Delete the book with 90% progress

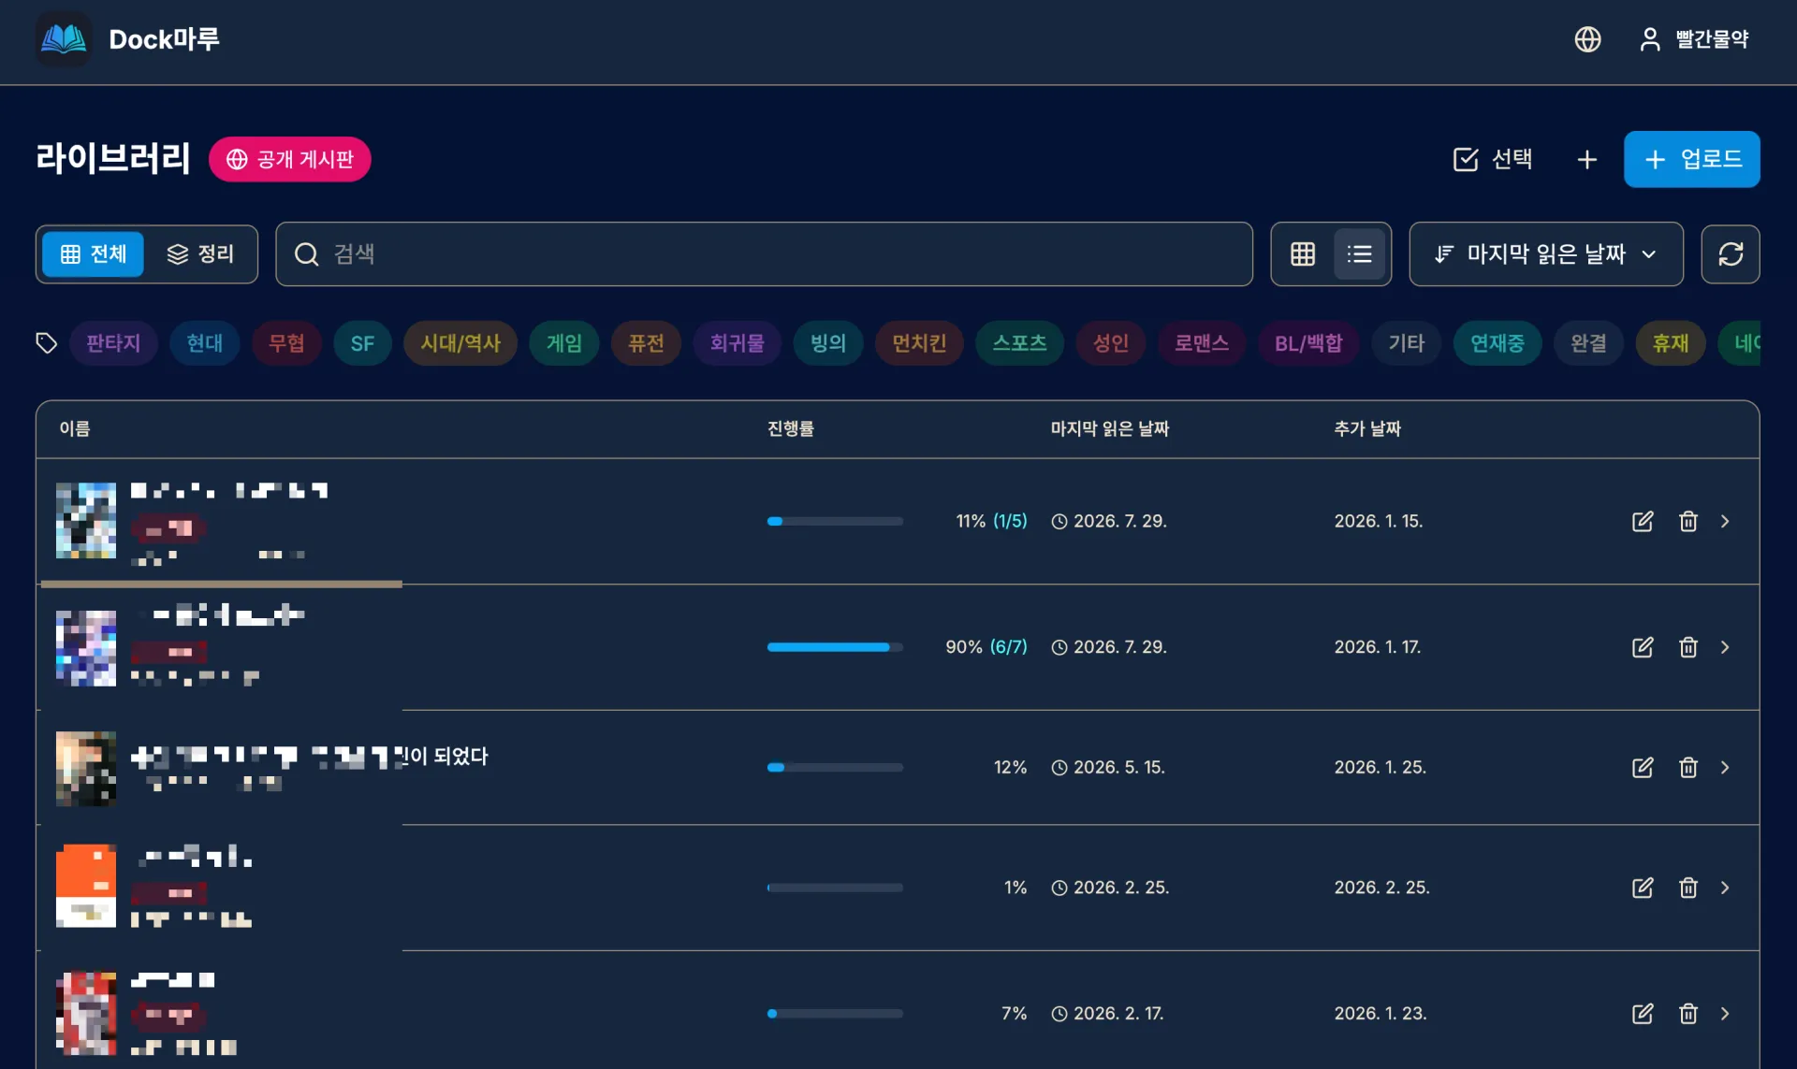pos(1687,647)
